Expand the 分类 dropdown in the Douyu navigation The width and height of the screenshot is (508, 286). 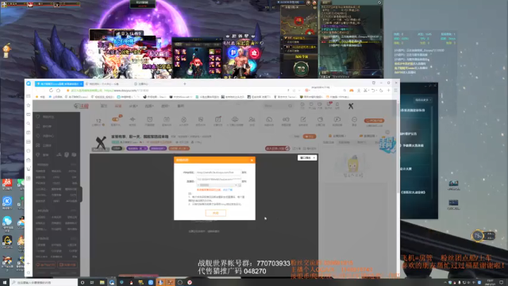[133, 106]
